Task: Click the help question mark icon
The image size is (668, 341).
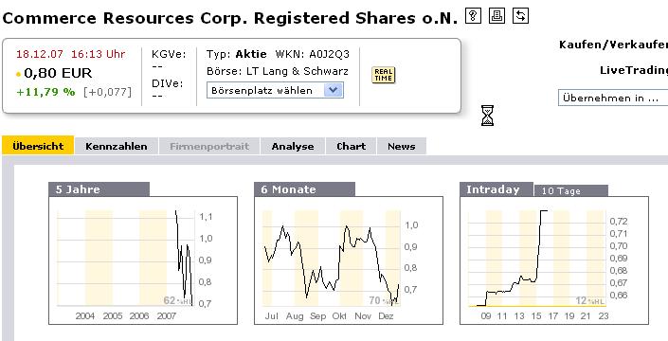Action: pyautogui.click(x=473, y=16)
